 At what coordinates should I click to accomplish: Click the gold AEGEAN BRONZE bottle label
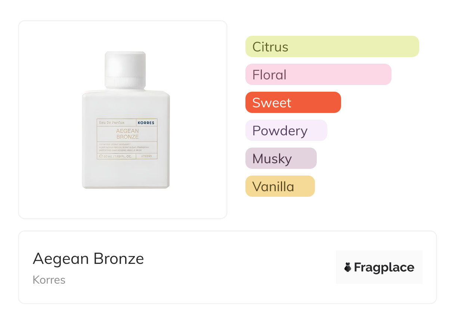pos(127,134)
